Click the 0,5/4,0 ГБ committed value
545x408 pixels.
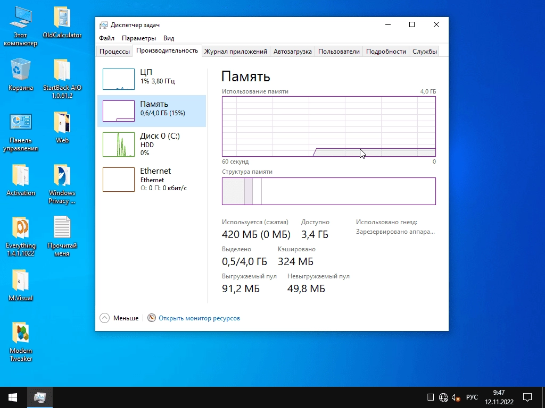tap(244, 261)
